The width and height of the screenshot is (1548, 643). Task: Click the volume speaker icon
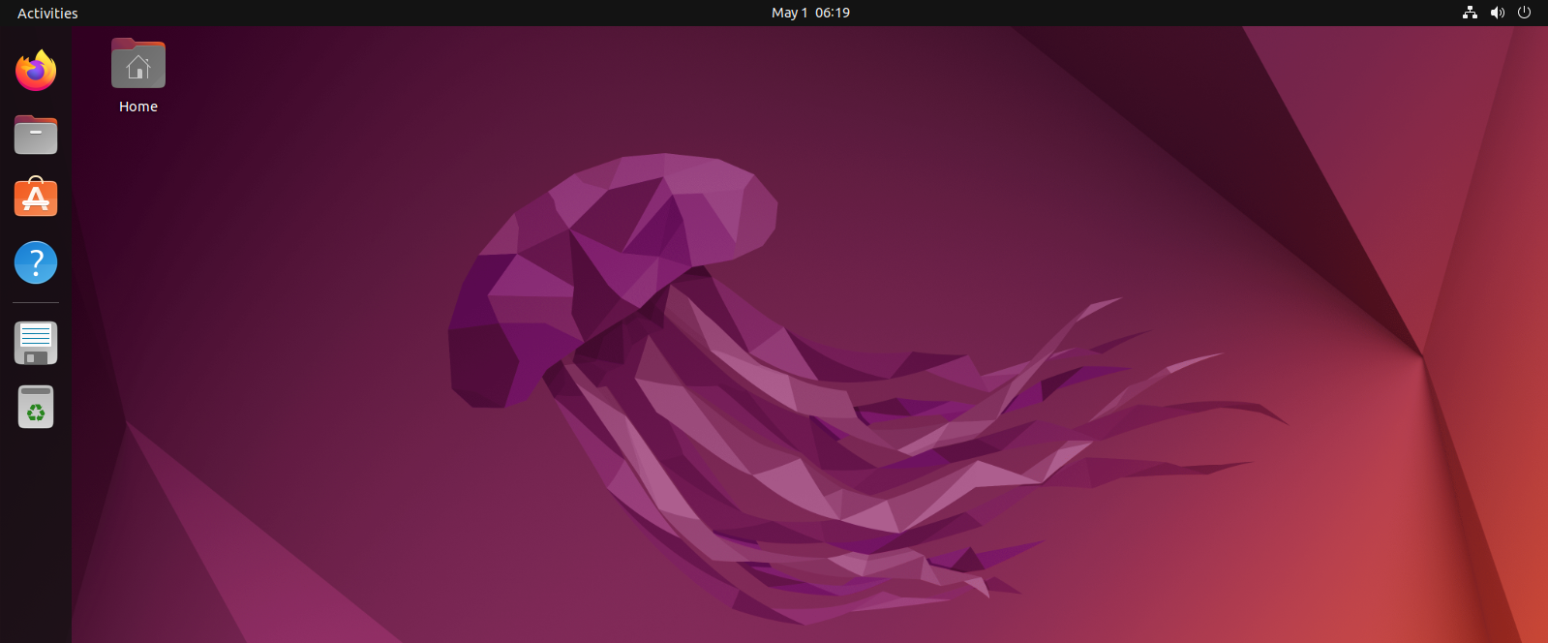tap(1498, 13)
